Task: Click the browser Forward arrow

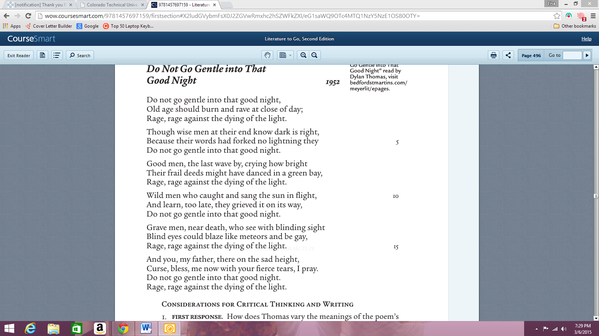Action: 17,16
